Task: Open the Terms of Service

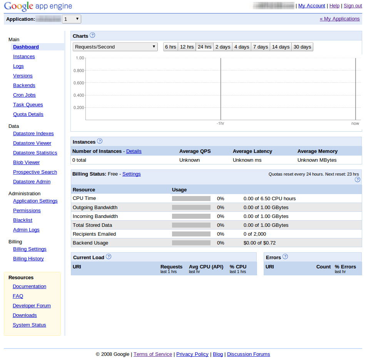Action: (153, 354)
